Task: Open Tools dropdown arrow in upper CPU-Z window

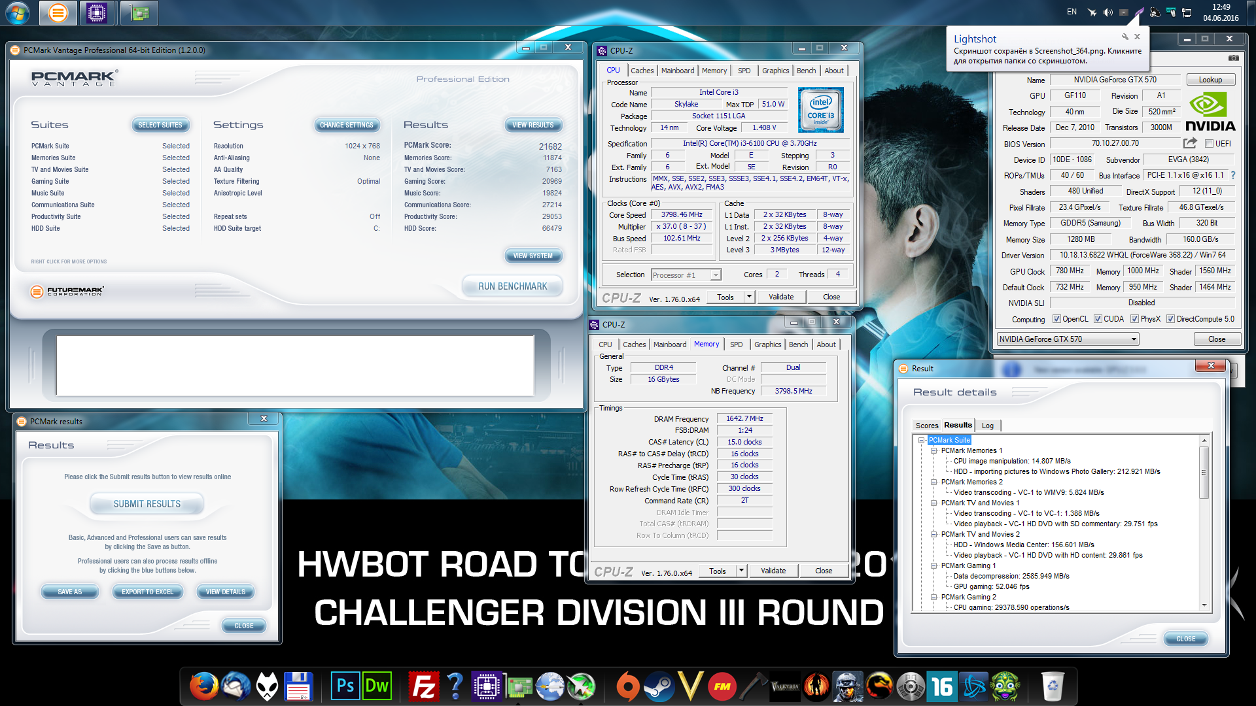Action: click(x=749, y=297)
